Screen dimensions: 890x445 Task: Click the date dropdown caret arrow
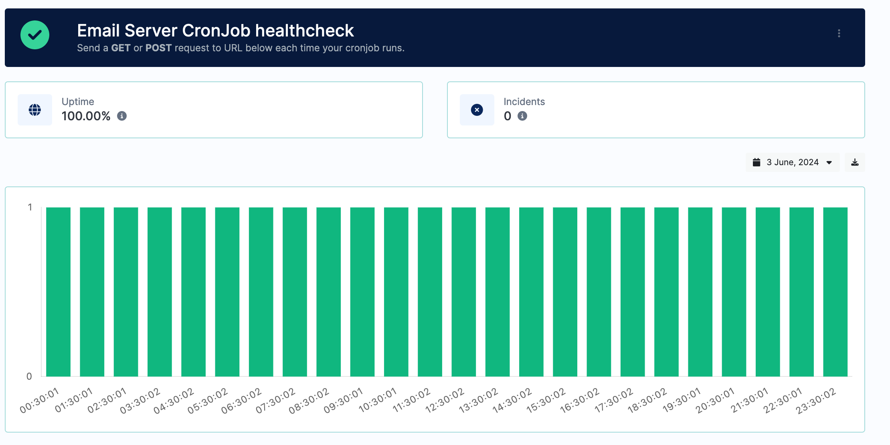(x=829, y=163)
